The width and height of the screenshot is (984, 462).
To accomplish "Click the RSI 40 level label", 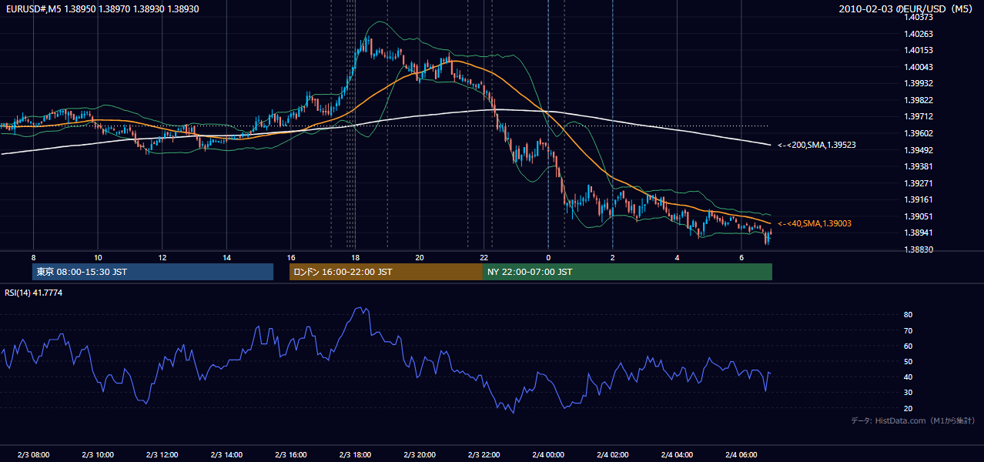I will point(909,377).
